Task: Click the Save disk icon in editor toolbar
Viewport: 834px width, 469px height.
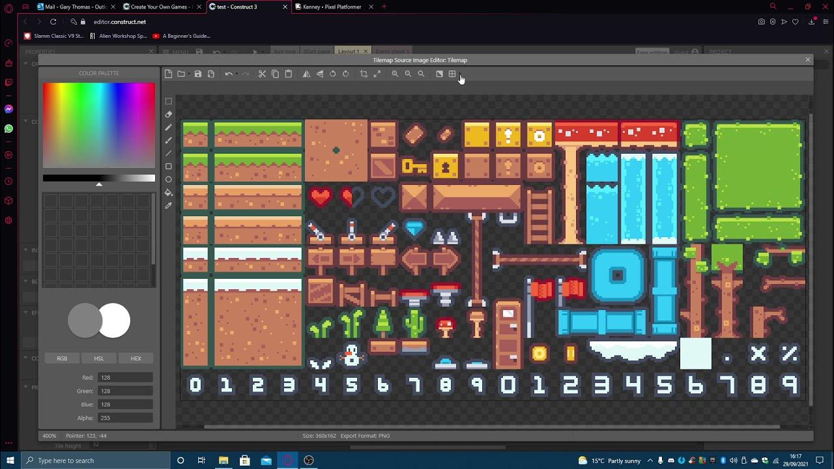Action: coord(198,74)
